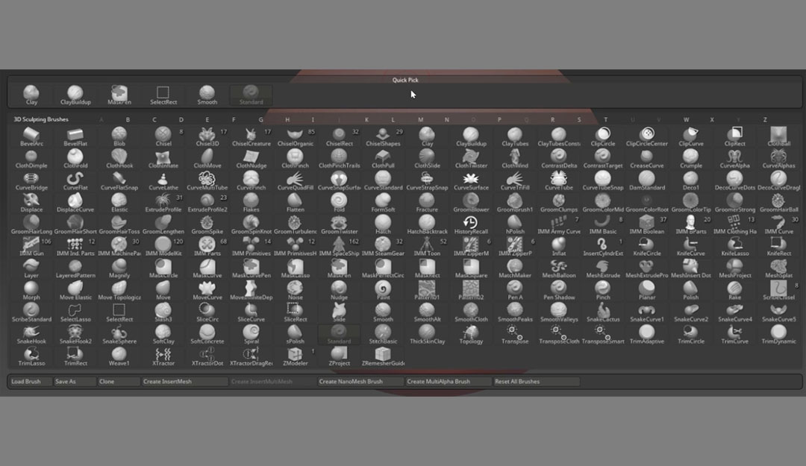Screen dimensions: 806x466
Task: Choose the ZRemesherGuide brush
Action: tap(383, 357)
